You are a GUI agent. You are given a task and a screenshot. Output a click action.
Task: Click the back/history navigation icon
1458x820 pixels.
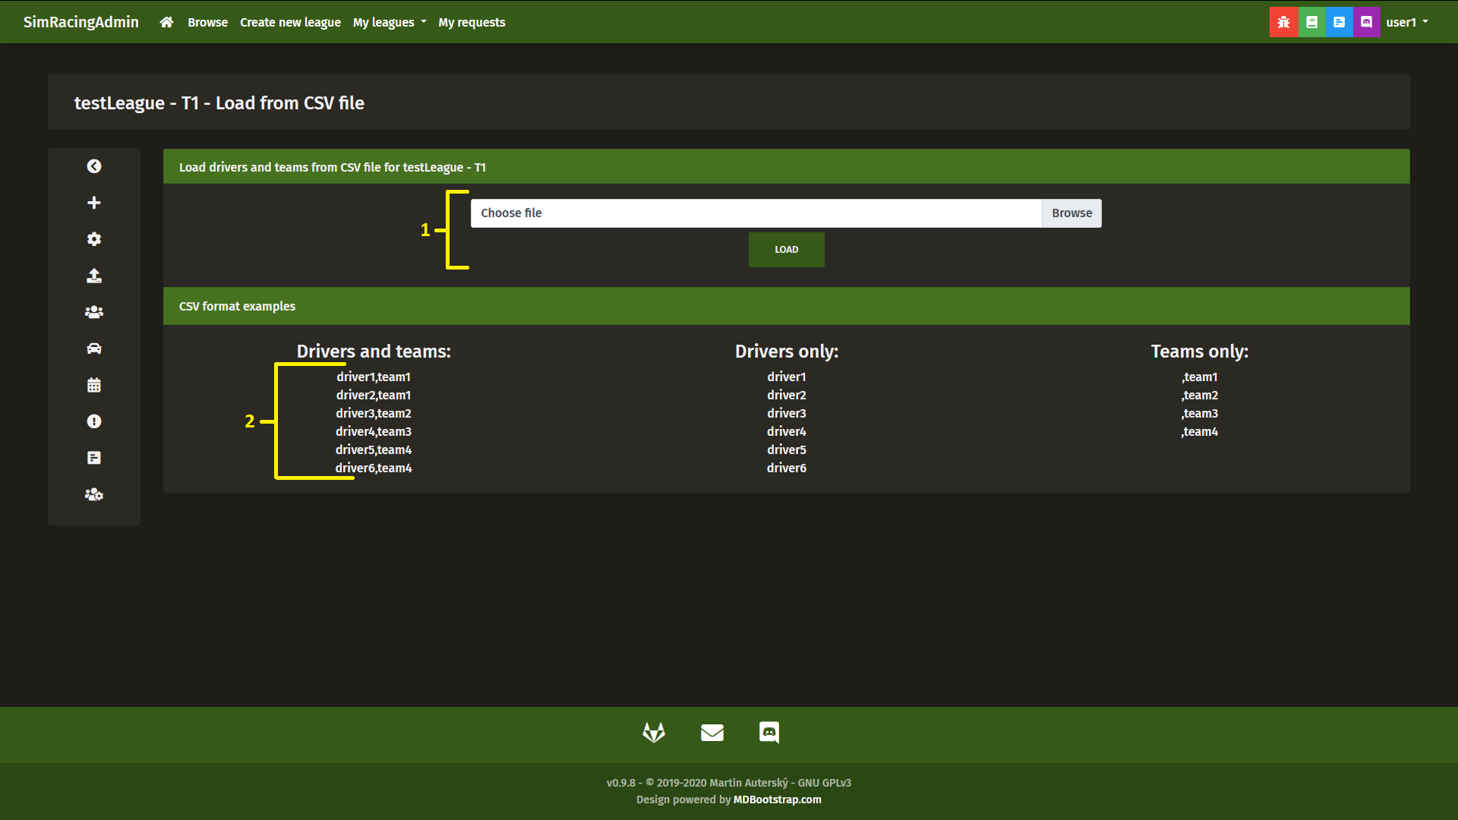(94, 166)
